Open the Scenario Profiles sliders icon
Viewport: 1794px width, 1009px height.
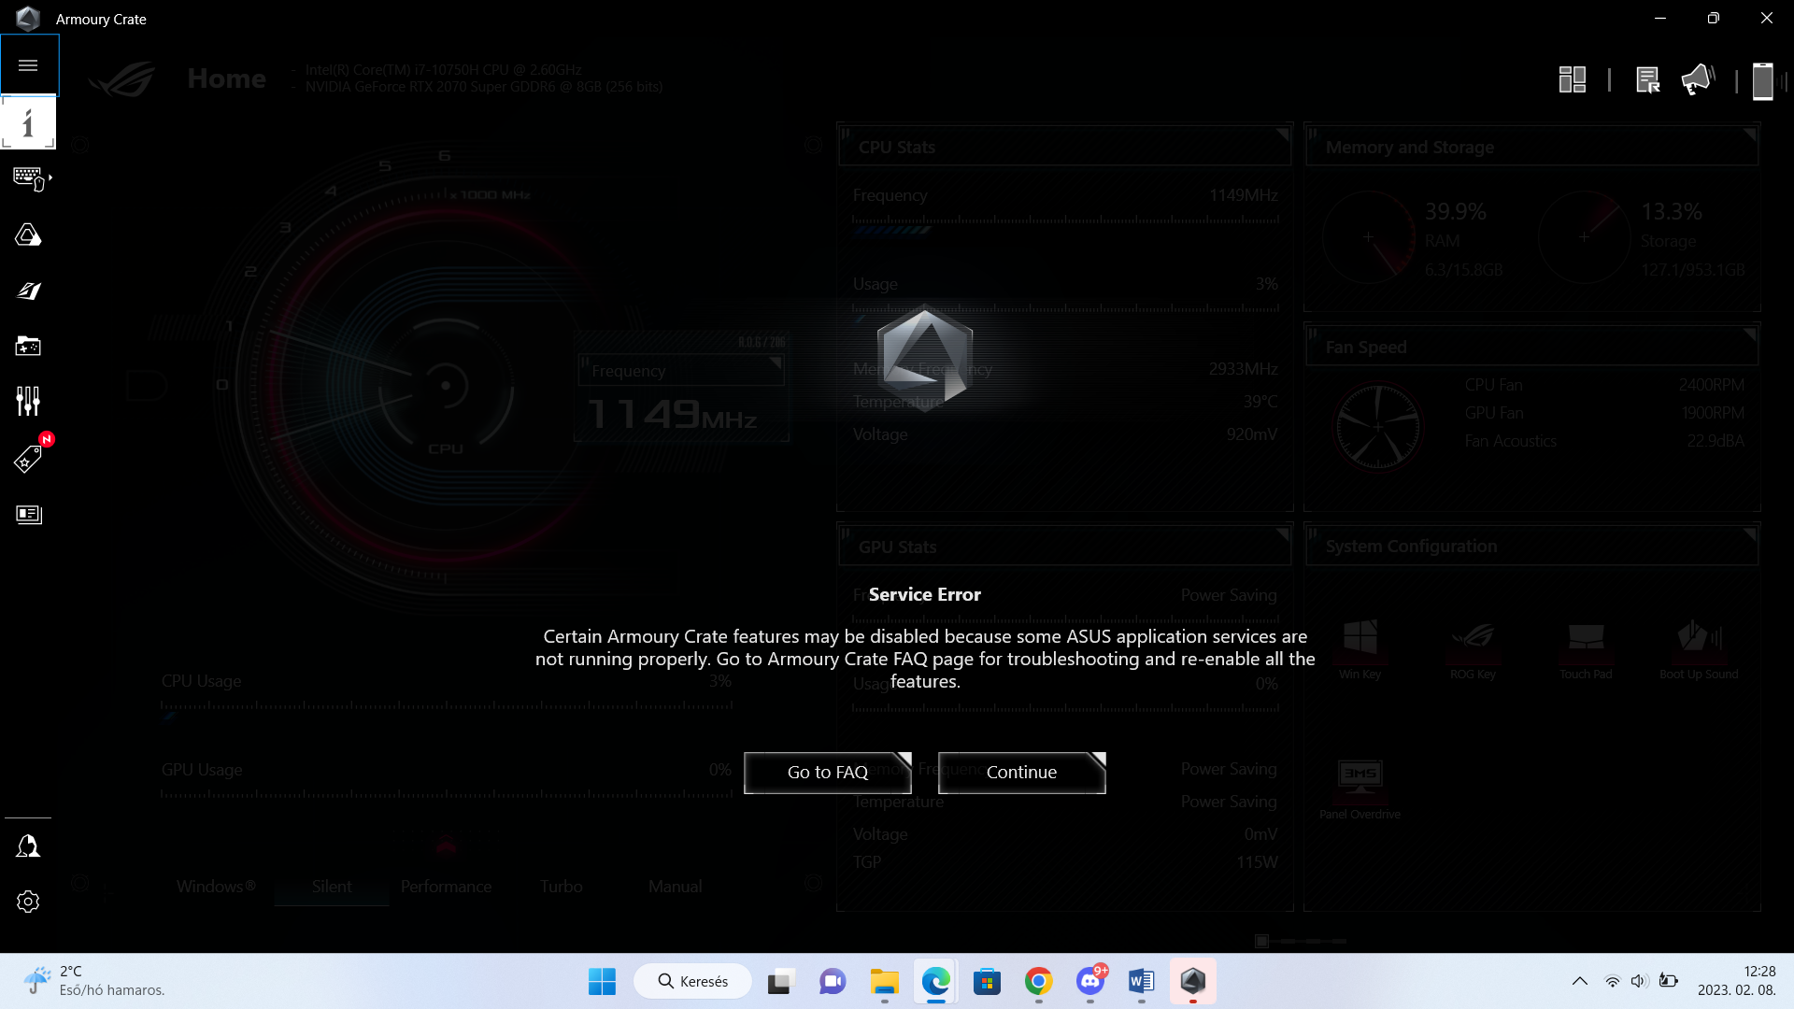pyautogui.click(x=28, y=402)
